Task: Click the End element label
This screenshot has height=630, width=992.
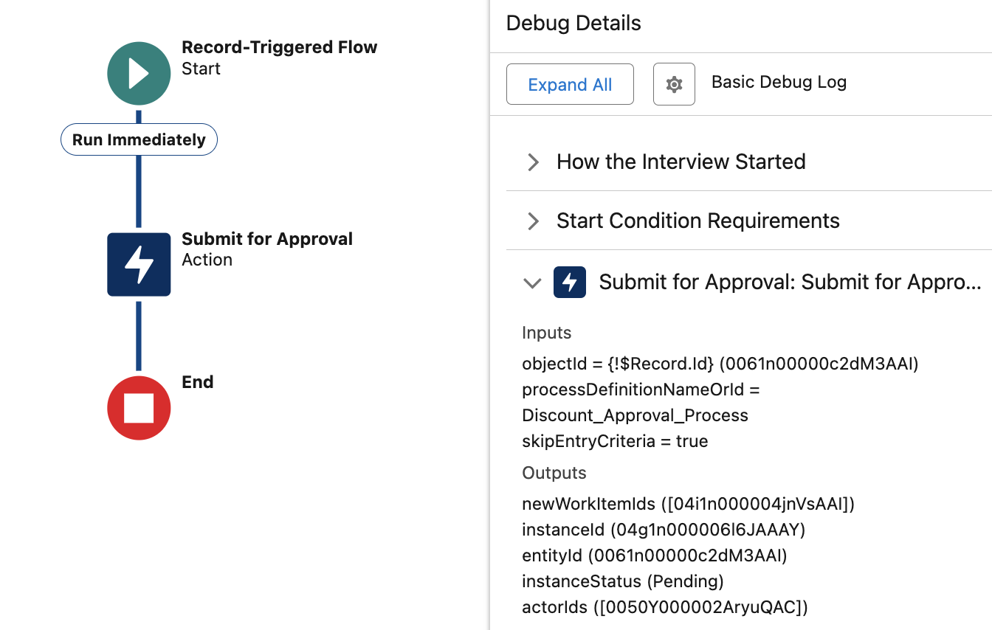Action: click(x=198, y=382)
